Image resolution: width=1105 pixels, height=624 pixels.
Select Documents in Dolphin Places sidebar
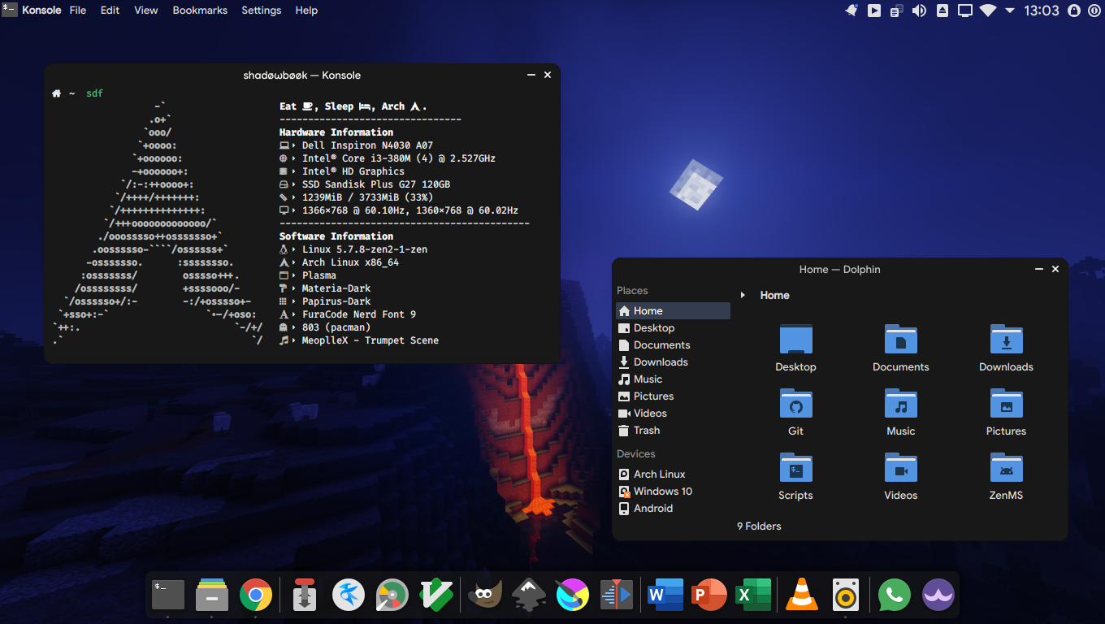(x=673, y=344)
